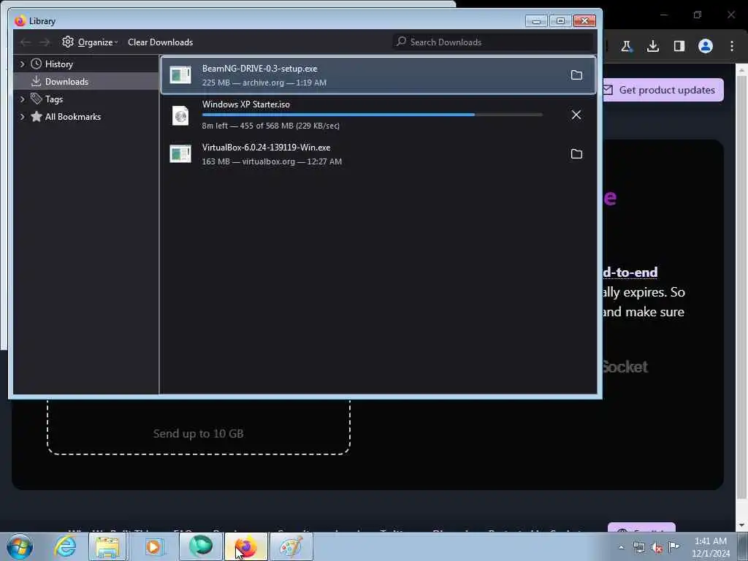Click the Library forward arrow
Viewport: 748px width, 561px height.
[45, 42]
